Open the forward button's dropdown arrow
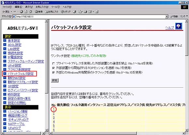 coord(18,12)
